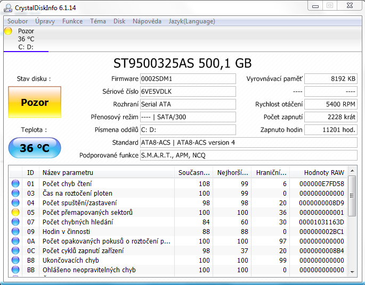Click RAW value 000000002BC1
The width and height of the screenshot is (365, 285).
(x=322, y=232)
